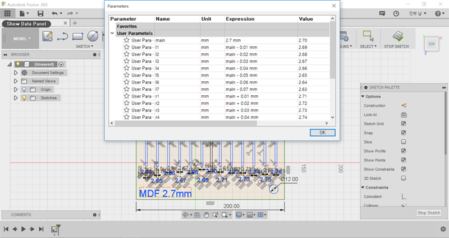Open the Help menu

(439, 13)
